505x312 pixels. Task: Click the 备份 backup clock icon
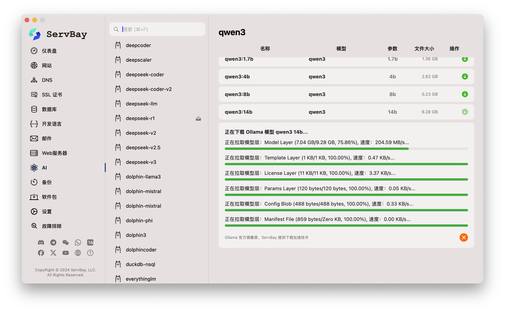[x=34, y=182]
